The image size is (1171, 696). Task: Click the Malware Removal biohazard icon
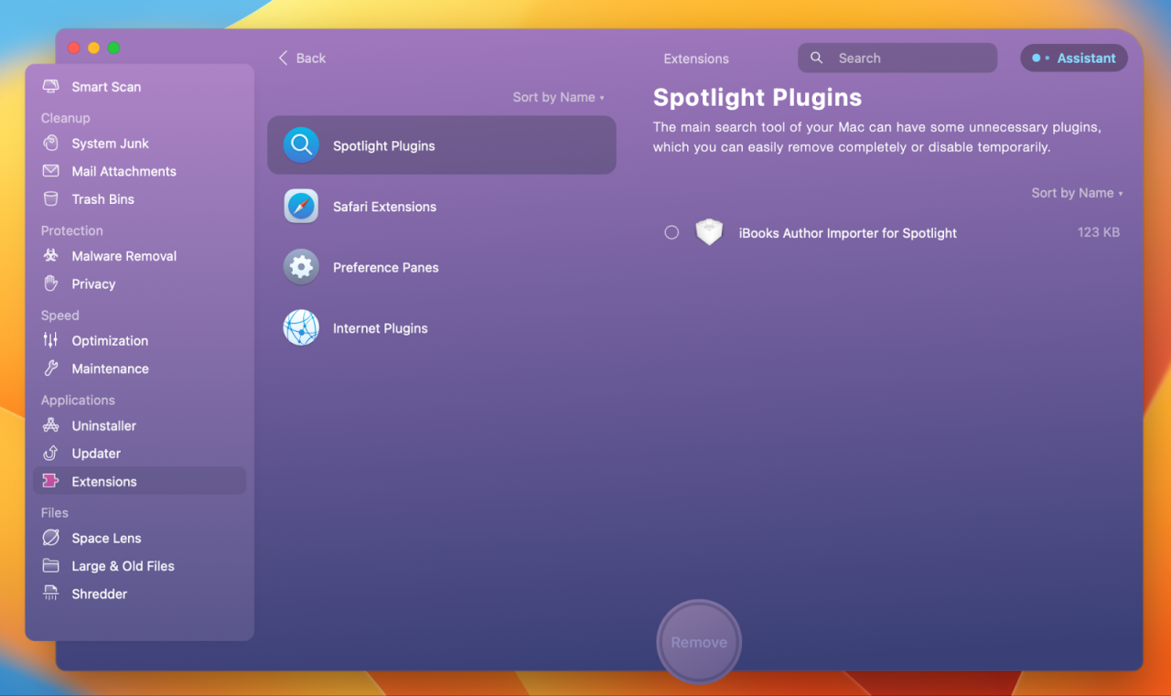(51, 256)
